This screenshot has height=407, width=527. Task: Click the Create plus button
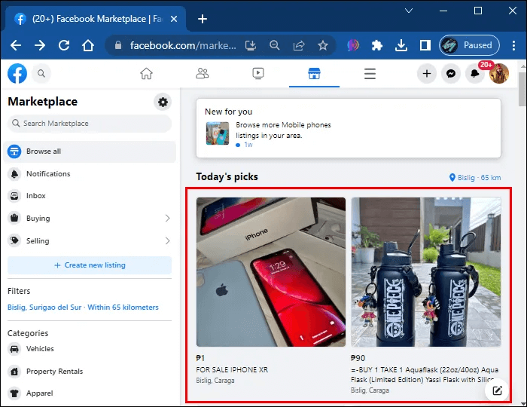click(427, 73)
